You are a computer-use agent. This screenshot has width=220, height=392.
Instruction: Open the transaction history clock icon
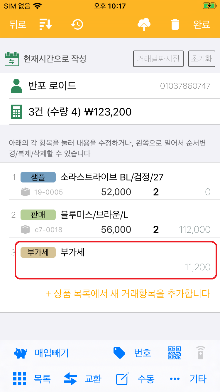(x=77, y=24)
